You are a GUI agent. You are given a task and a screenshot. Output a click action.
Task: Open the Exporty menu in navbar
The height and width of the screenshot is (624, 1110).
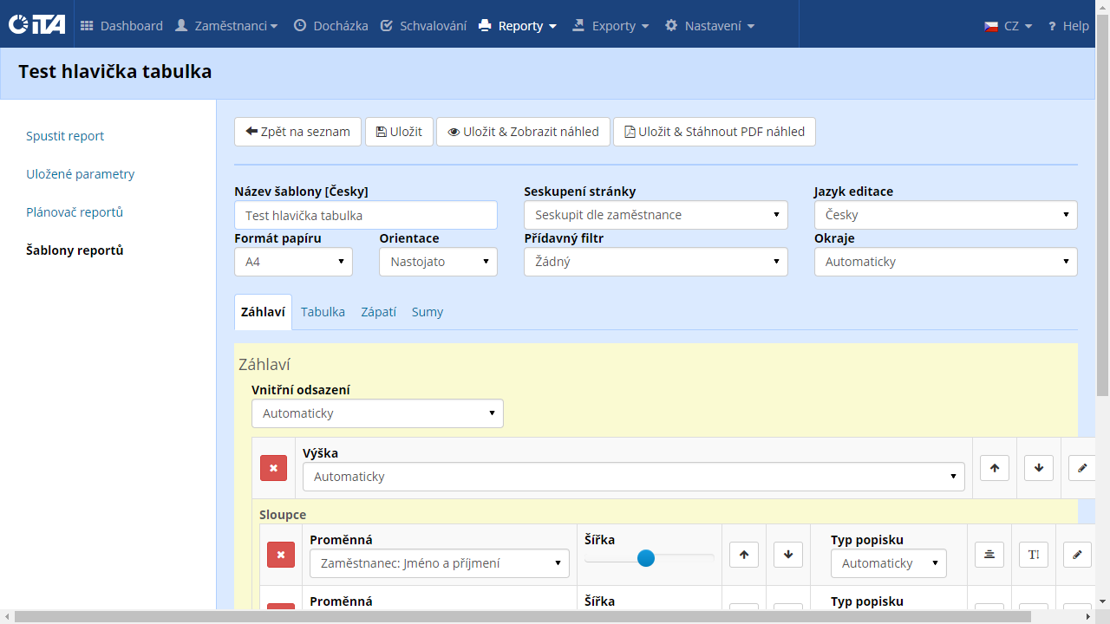(611, 26)
